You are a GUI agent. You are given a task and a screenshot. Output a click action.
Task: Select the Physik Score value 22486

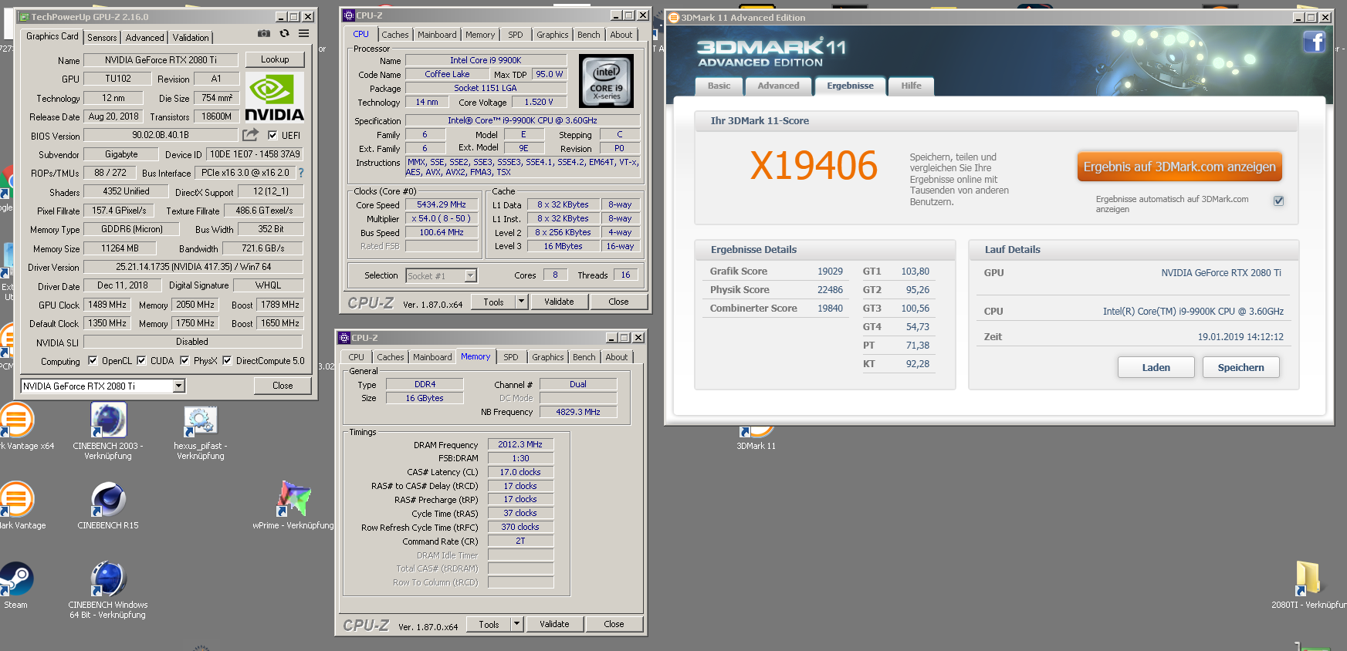(830, 290)
